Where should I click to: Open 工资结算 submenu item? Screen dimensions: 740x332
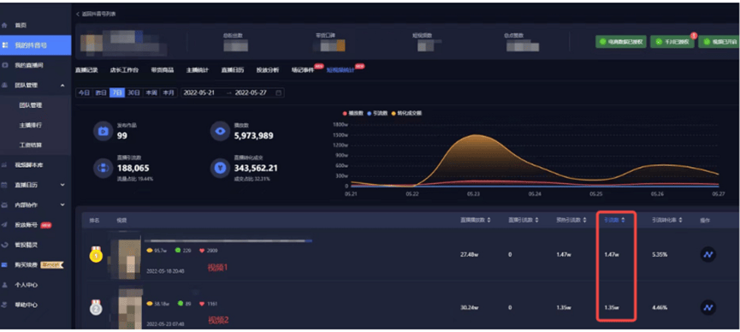tap(31, 145)
